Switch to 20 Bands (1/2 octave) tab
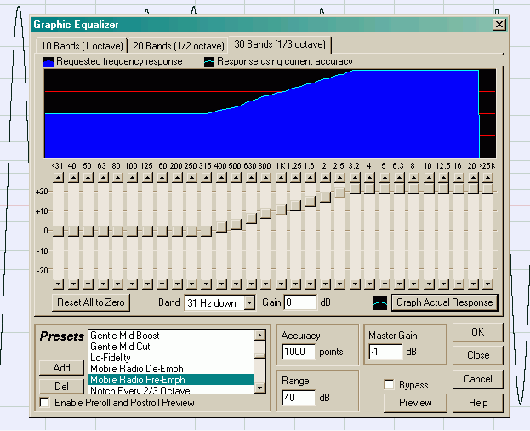Screen dimensions: 530x431 tap(178, 46)
